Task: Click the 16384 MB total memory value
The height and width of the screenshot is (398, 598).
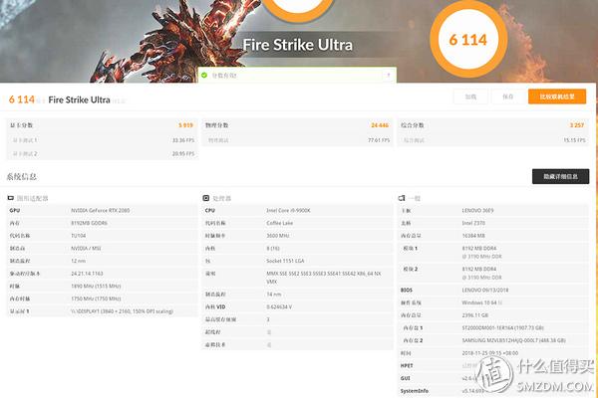Action: coord(473,236)
